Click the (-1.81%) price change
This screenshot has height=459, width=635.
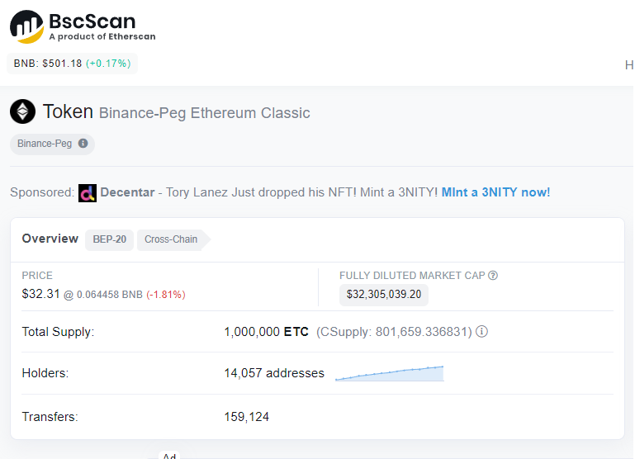(x=166, y=295)
